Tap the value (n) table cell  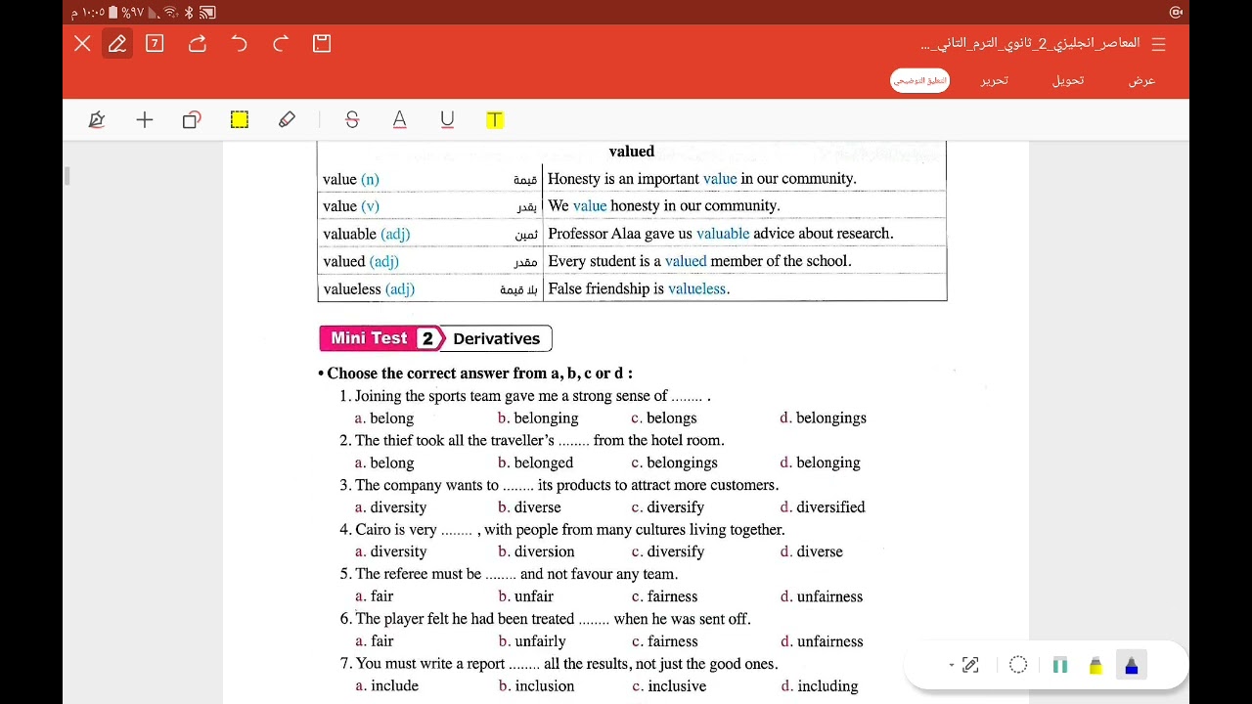(x=430, y=179)
